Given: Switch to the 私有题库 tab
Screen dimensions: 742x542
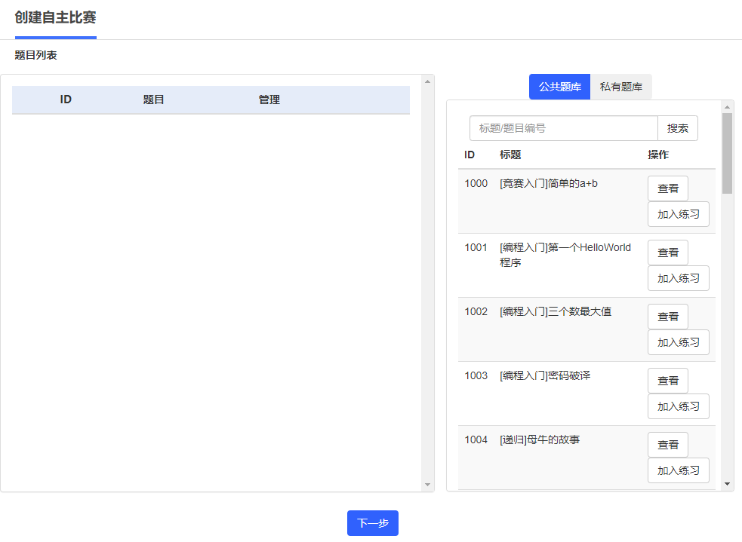Looking at the screenshot, I should (x=621, y=87).
